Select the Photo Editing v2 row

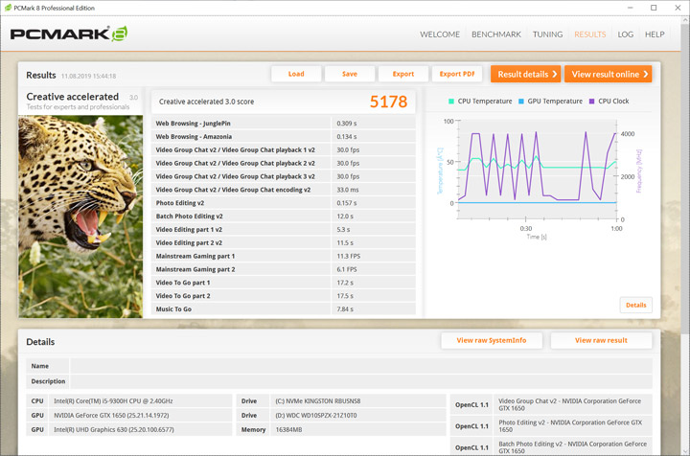[x=284, y=203]
